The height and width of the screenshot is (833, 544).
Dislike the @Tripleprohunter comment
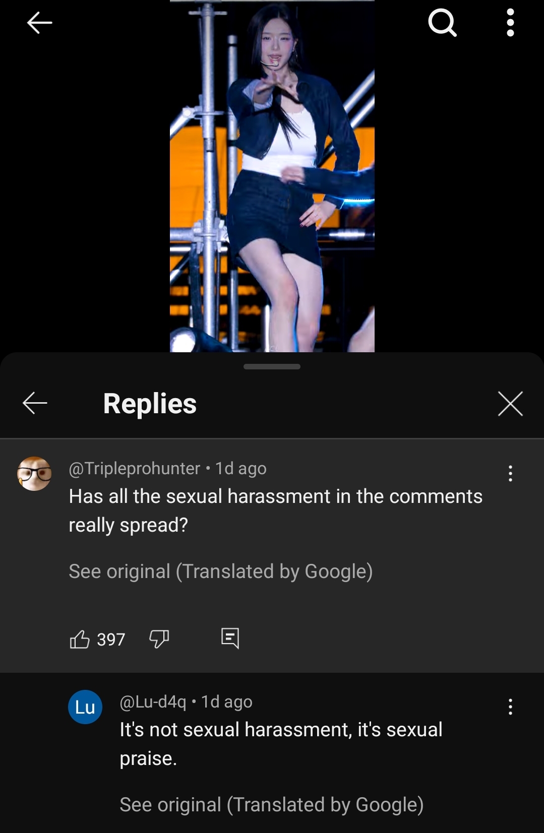pyautogui.click(x=159, y=639)
